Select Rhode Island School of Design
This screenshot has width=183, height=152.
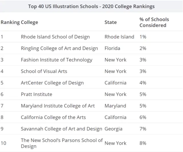pyautogui.click(x=55, y=37)
